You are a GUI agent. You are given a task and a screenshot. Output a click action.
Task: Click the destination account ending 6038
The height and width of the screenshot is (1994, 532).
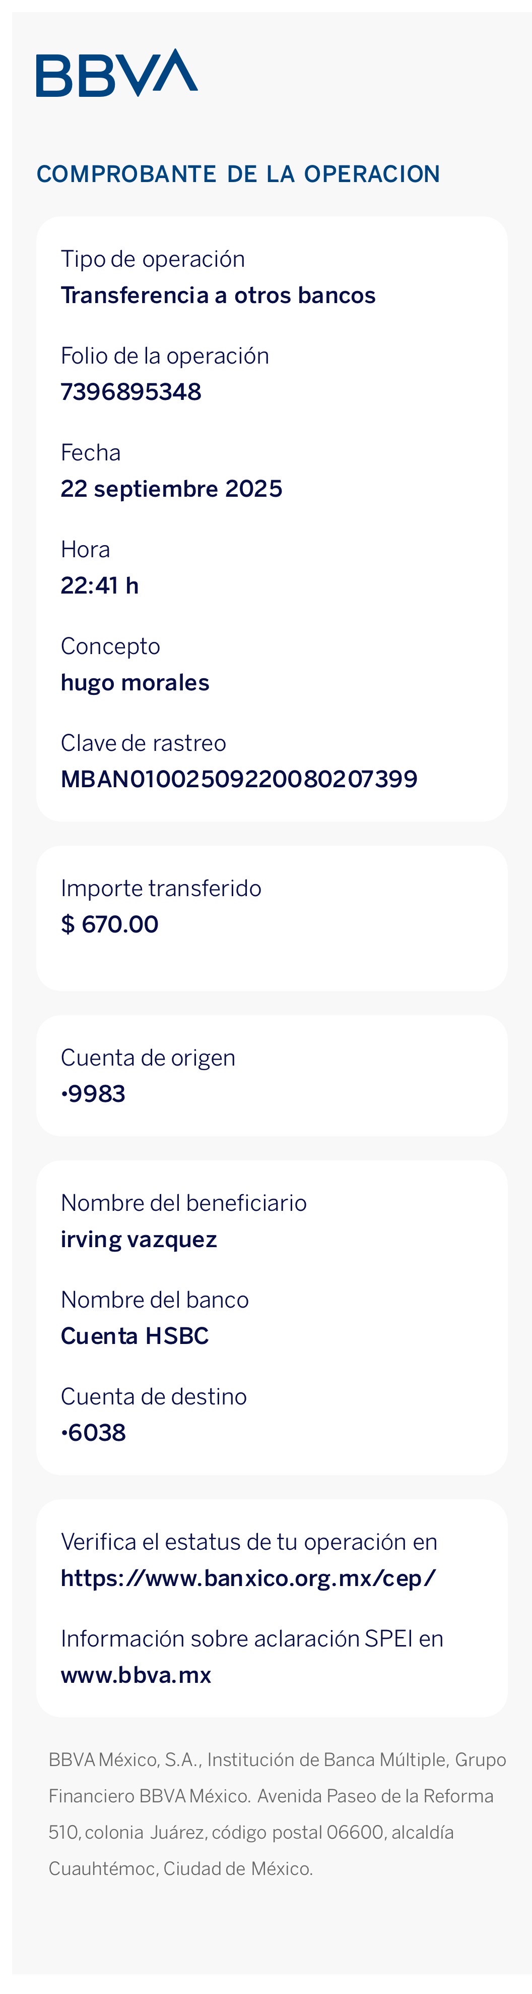(x=94, y=1433)
